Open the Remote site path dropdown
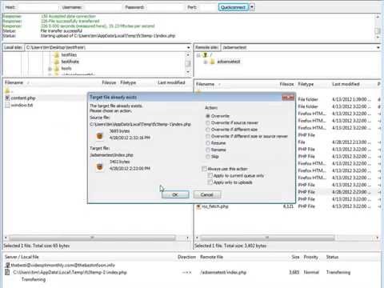Screen dimensions: 384x288 pyautogui.click(x=378, y=47)
